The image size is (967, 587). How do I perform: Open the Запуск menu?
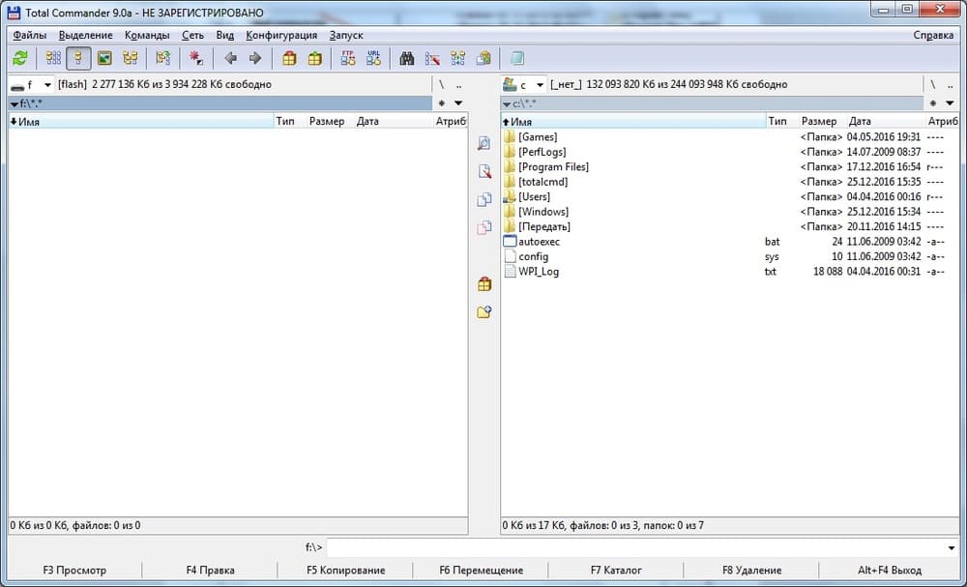click(346, 35)
